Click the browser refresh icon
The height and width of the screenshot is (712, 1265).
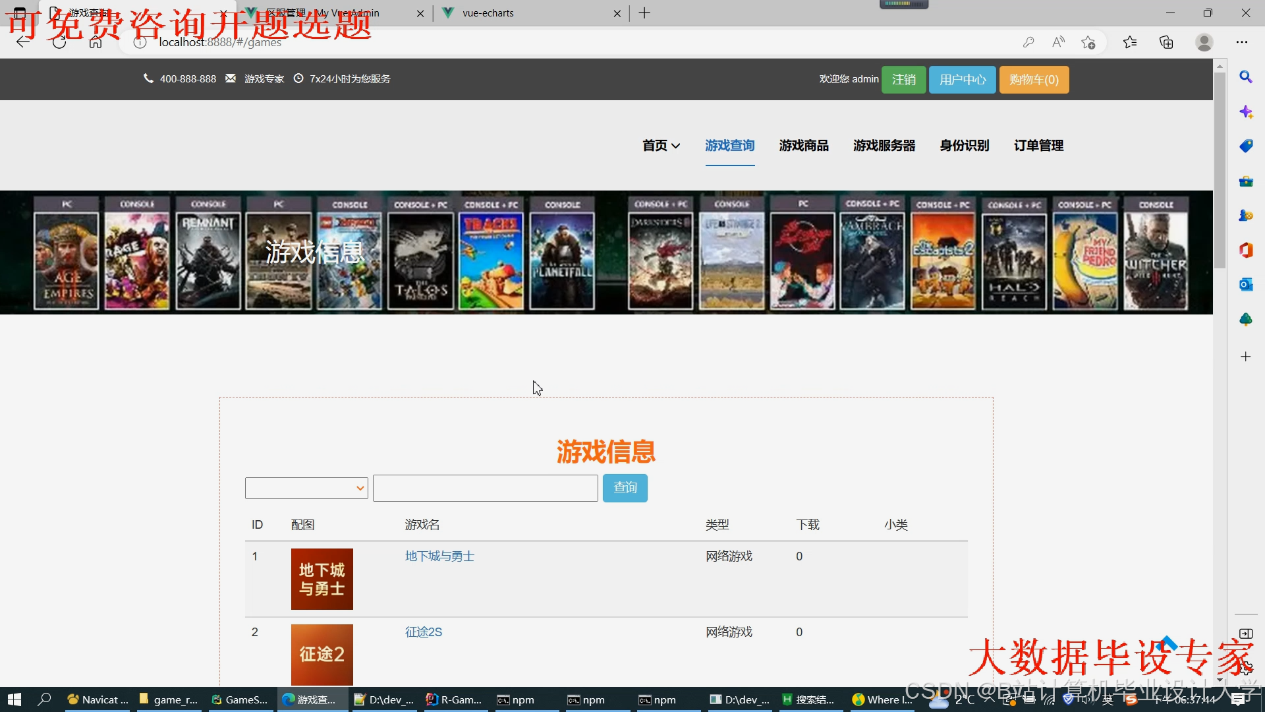click(x=59, y=42)
